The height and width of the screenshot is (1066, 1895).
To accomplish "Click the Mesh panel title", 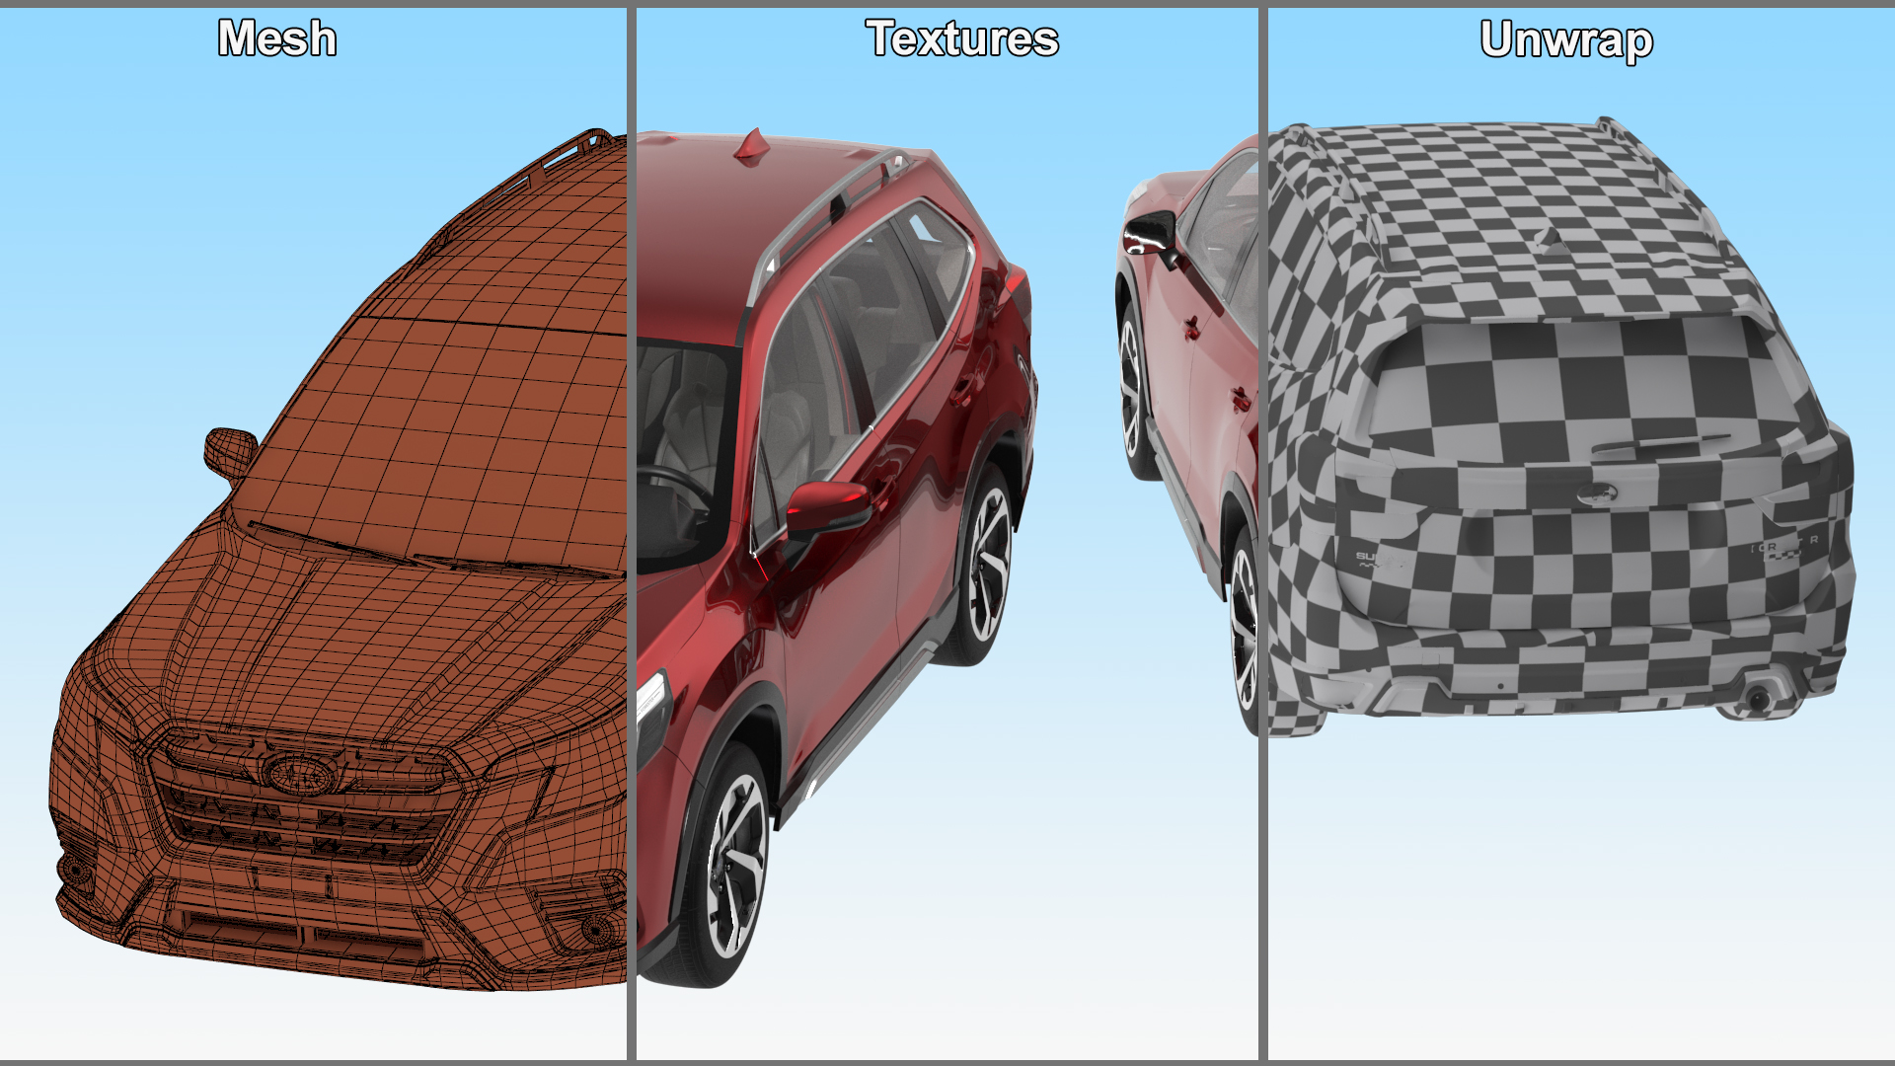I will [277, 39].
